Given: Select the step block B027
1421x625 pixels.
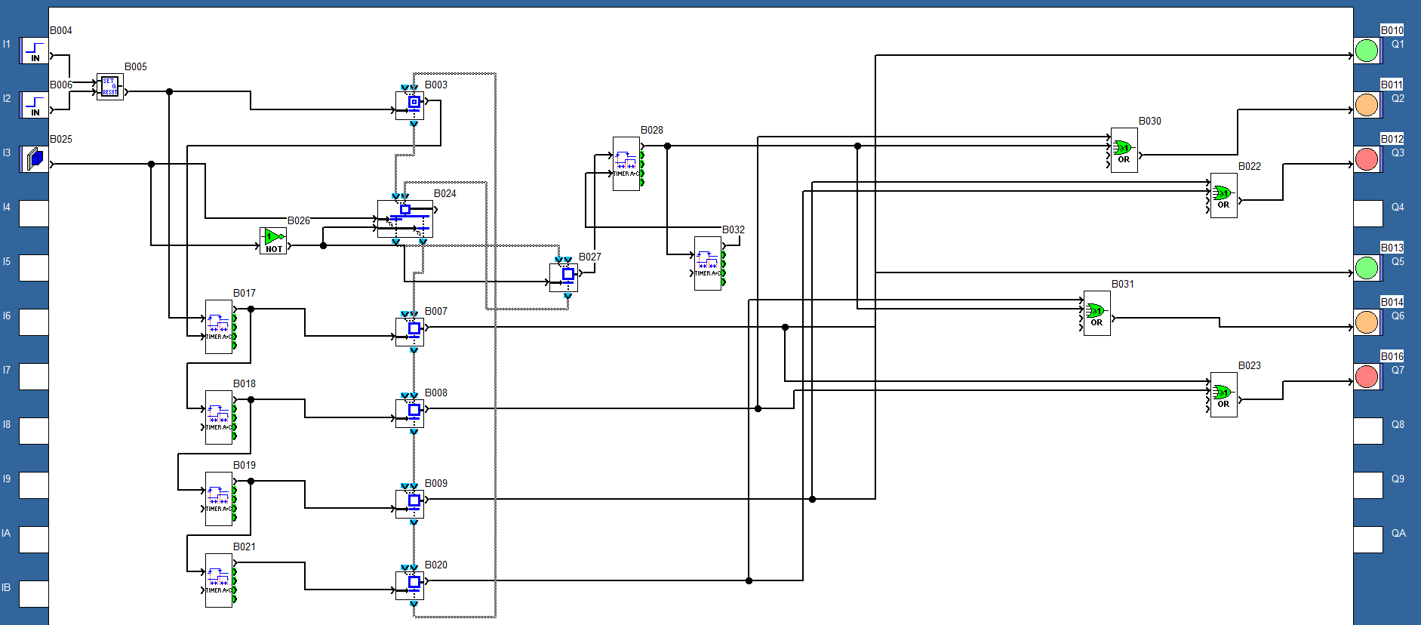Looking at the screenshot, I should pyautogui.click(x=564, y=277).
